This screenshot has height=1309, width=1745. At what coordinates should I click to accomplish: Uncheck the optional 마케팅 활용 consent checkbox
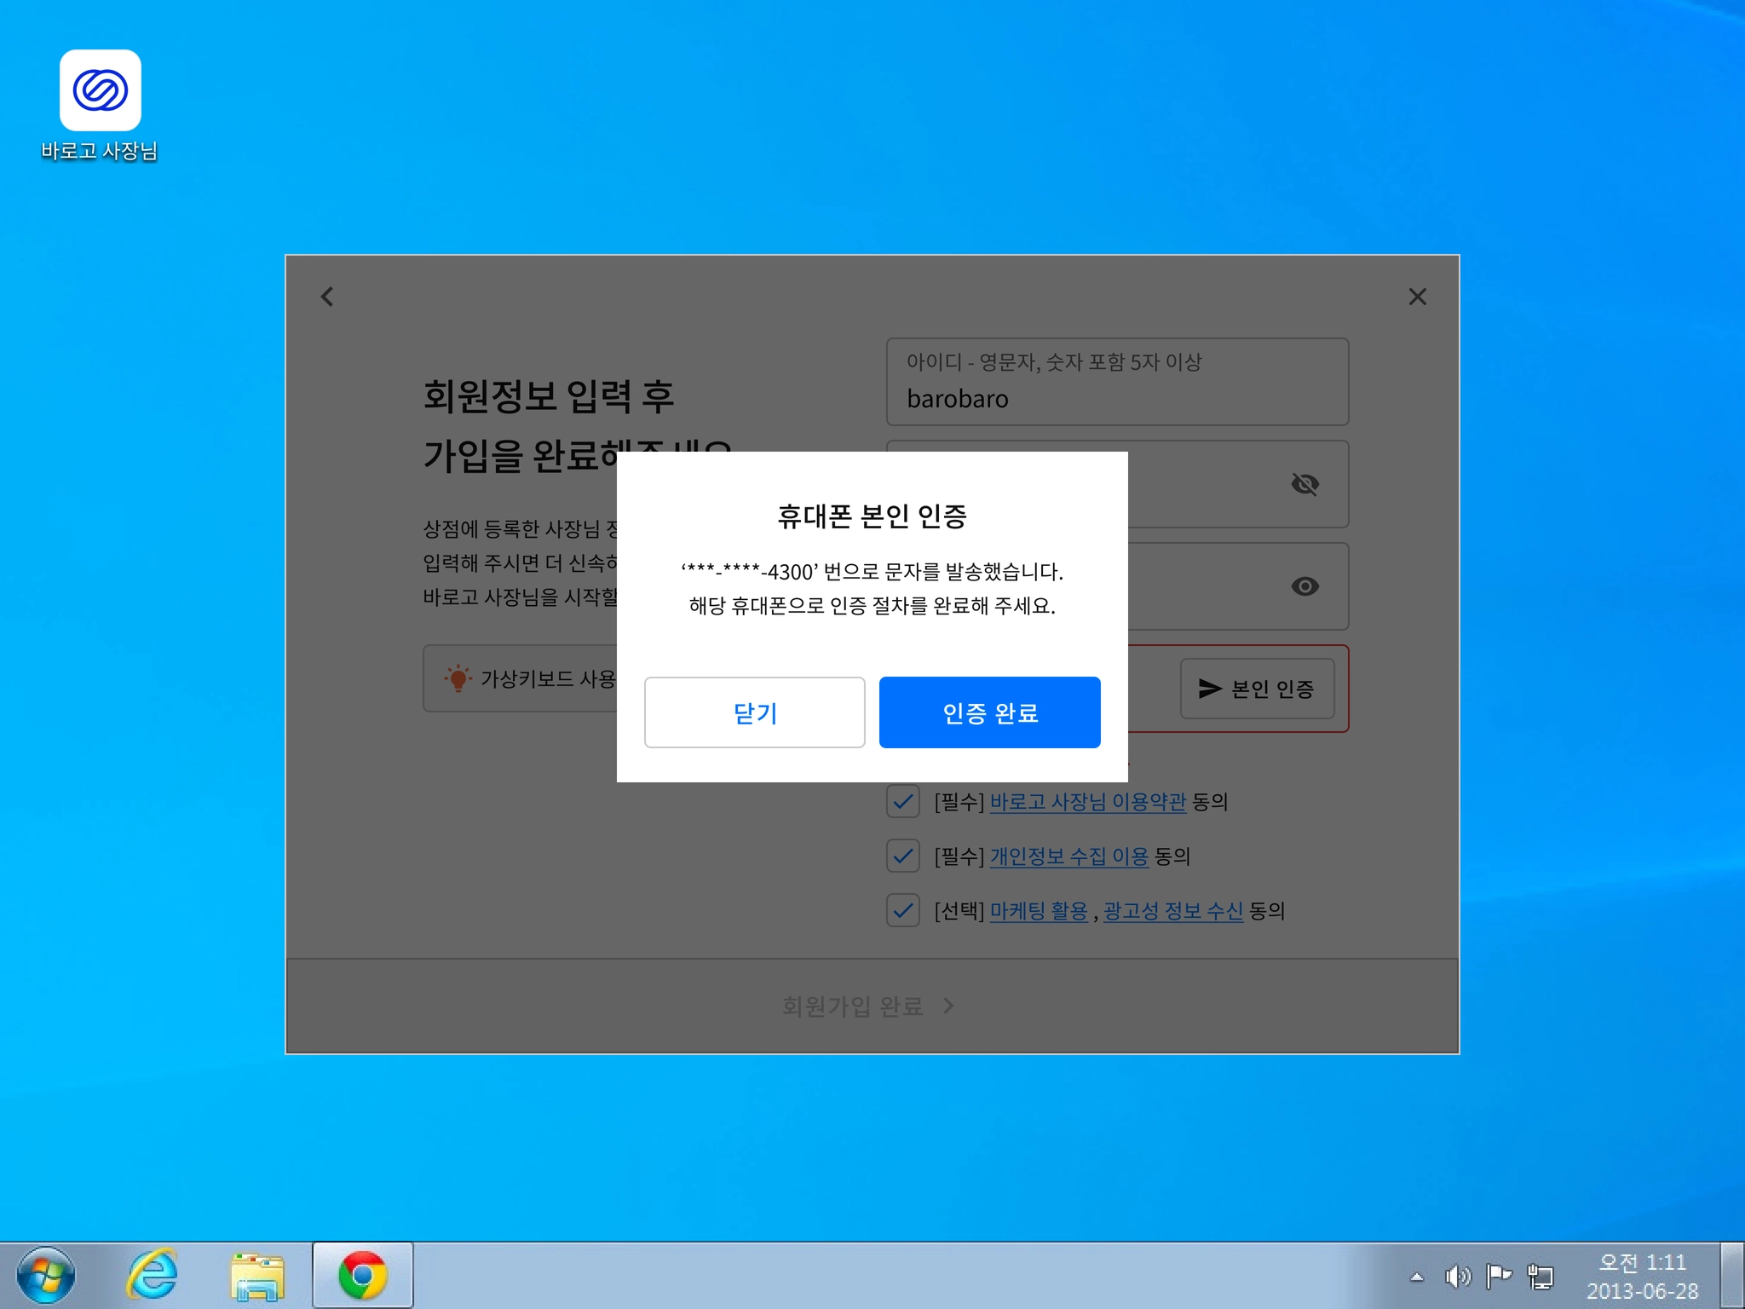[x=902, y=910]
